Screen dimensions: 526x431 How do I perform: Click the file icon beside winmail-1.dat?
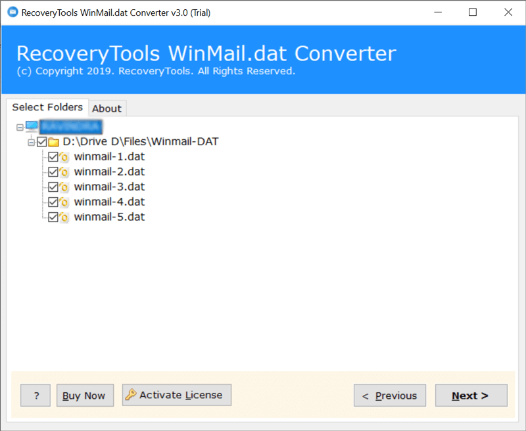tap(64, 157)
